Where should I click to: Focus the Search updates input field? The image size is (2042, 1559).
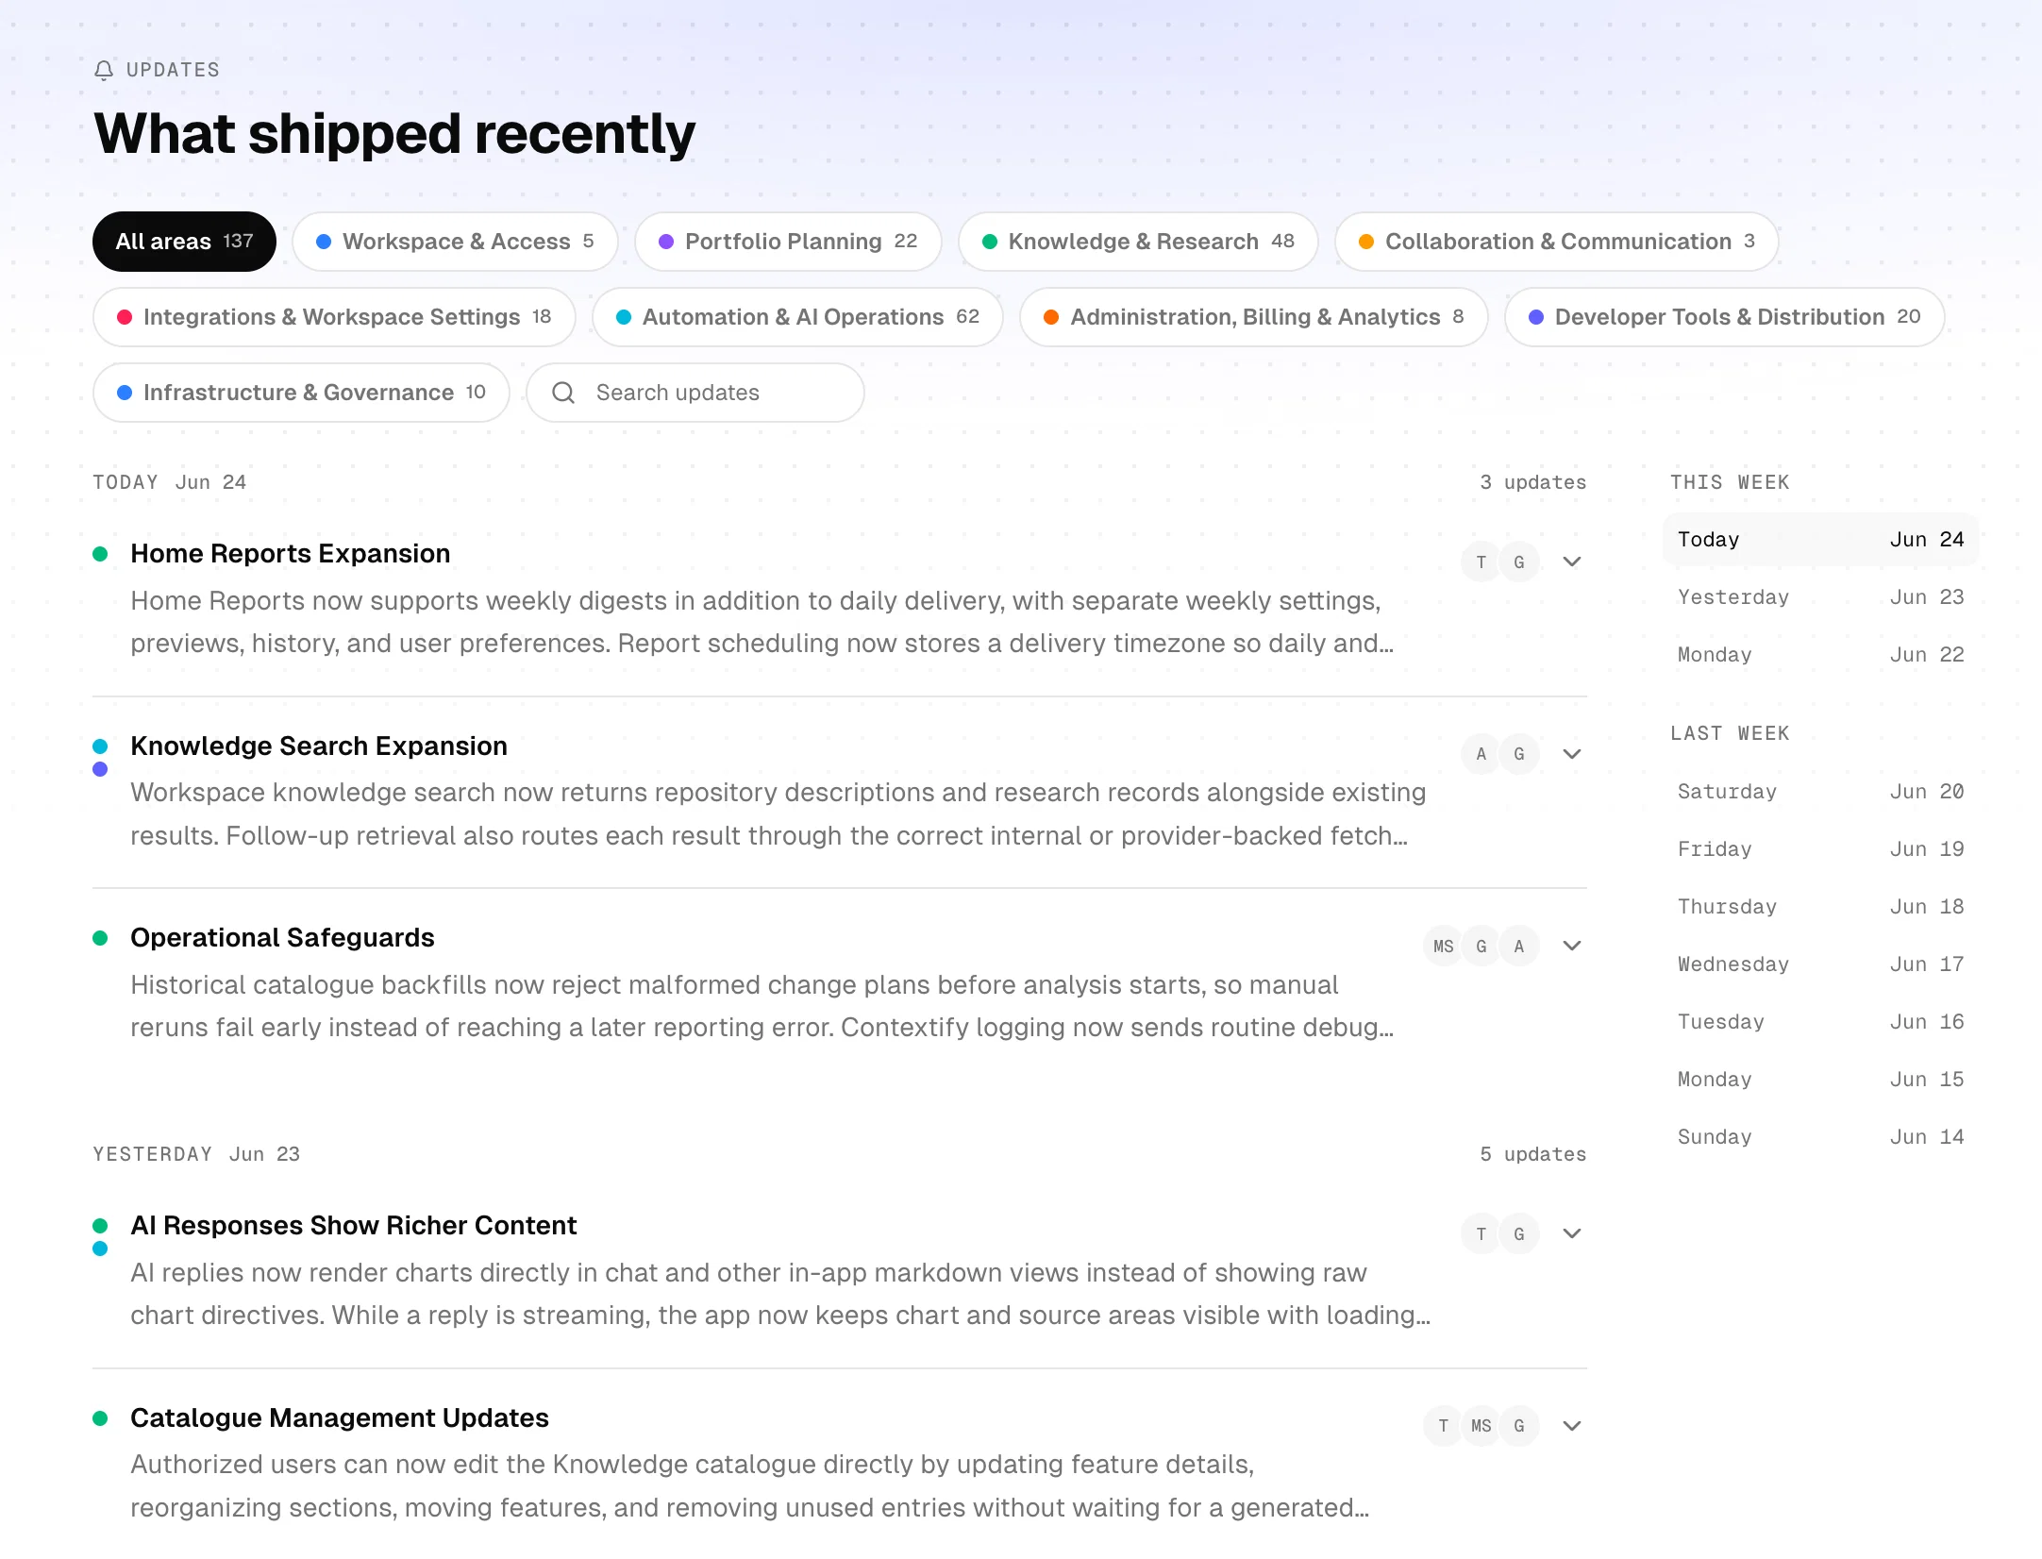coord(695,393)
